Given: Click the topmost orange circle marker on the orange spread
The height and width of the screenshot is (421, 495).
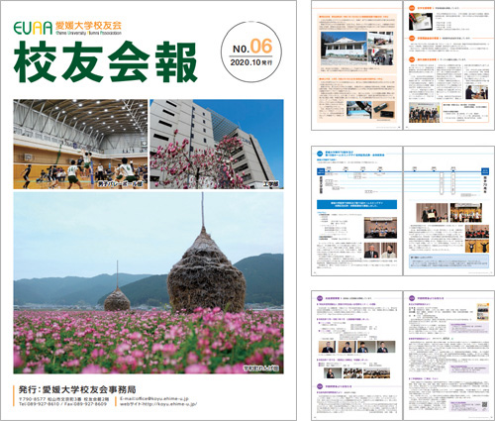Looking at the screenshot, I should [412, 8].
